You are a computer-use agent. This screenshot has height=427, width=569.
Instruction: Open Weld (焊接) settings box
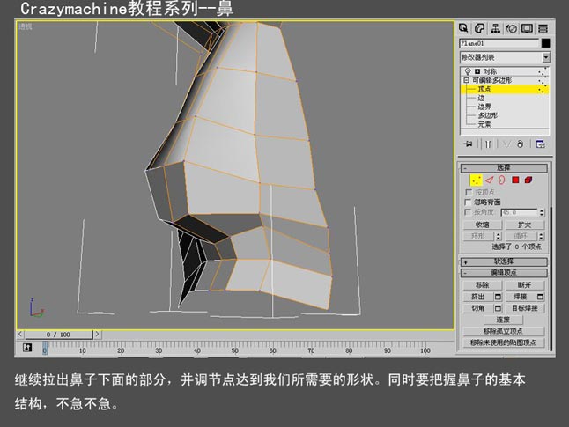pyautogui.click(x=540, y=297)
